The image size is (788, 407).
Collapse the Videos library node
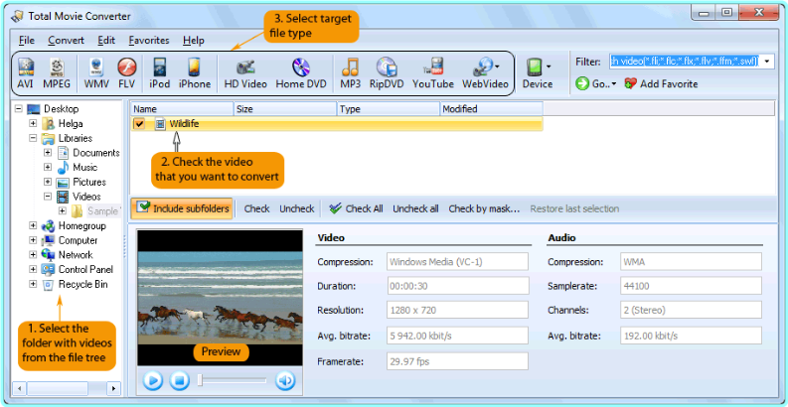pyautogui.click(x=48, y=197)
